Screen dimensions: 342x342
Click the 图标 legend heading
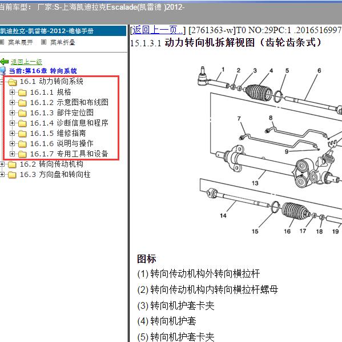coord(147,259)
